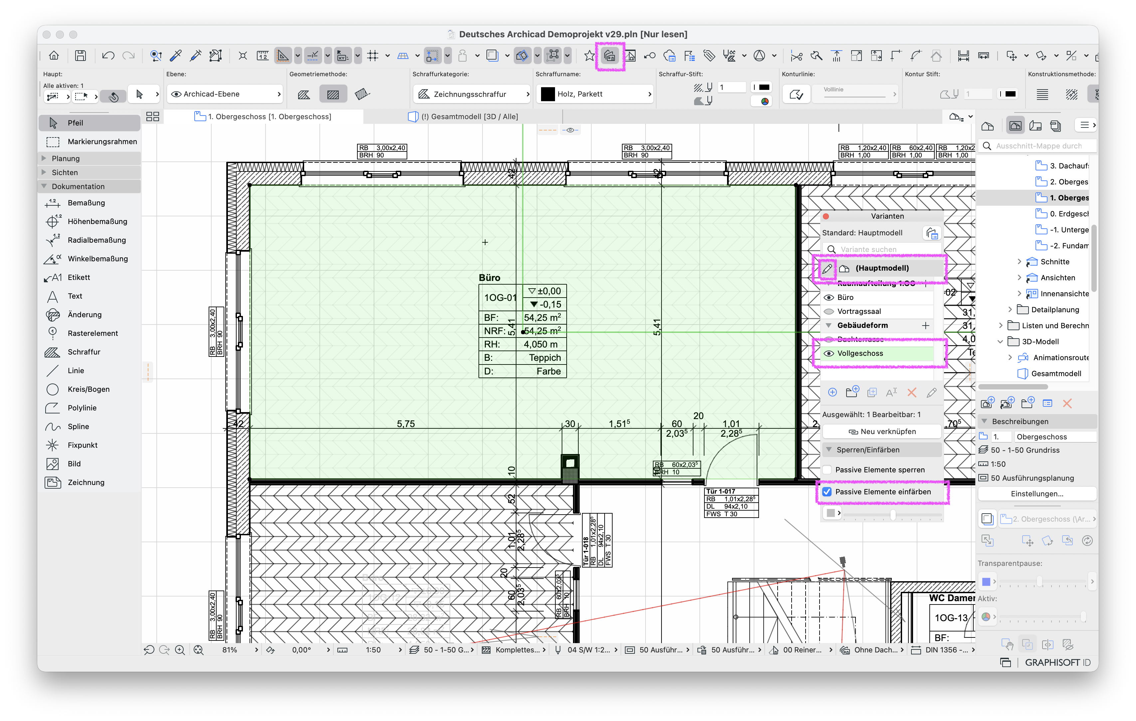
Task: Hide the Büro variant eye
Action: pos(829,298)
